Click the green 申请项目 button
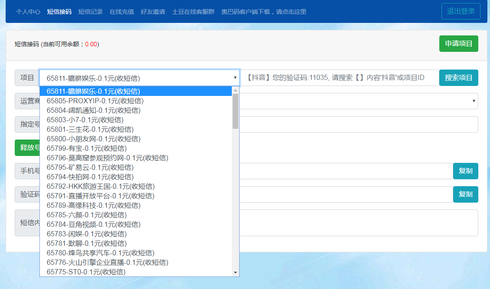This screenshot has width=490, height=289. [x=458, y=44]
